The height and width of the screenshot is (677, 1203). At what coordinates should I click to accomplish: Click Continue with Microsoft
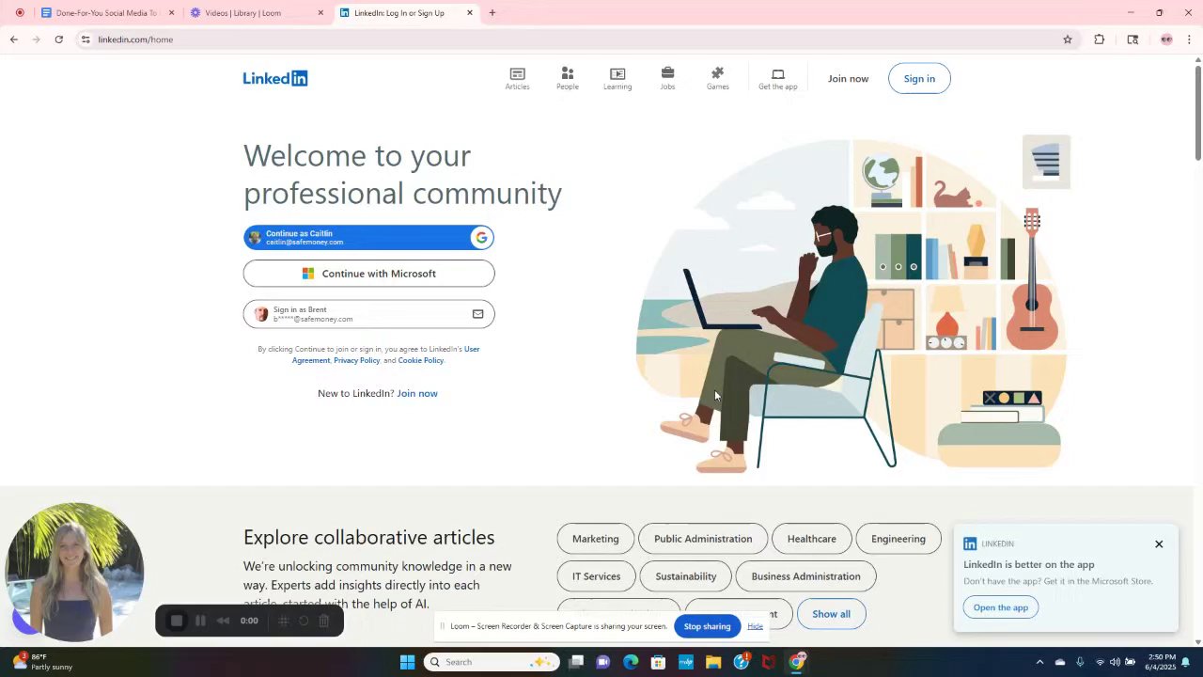click(368, 274)
